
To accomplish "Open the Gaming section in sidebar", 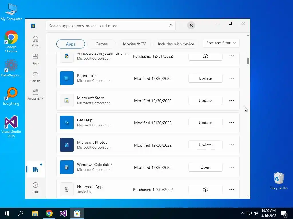I will pos(35,77).
